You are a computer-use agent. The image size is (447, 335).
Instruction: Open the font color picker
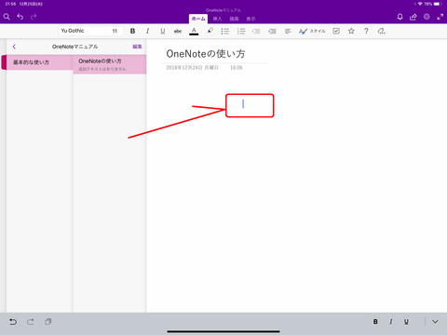pos(194,31)
